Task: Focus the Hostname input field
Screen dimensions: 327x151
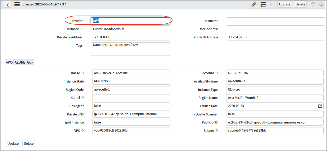Action: pos(275,21)
